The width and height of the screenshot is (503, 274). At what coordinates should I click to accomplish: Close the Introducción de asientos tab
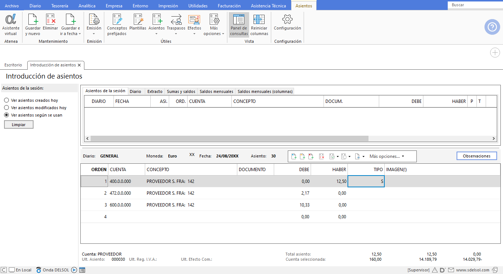pos(79,65)
